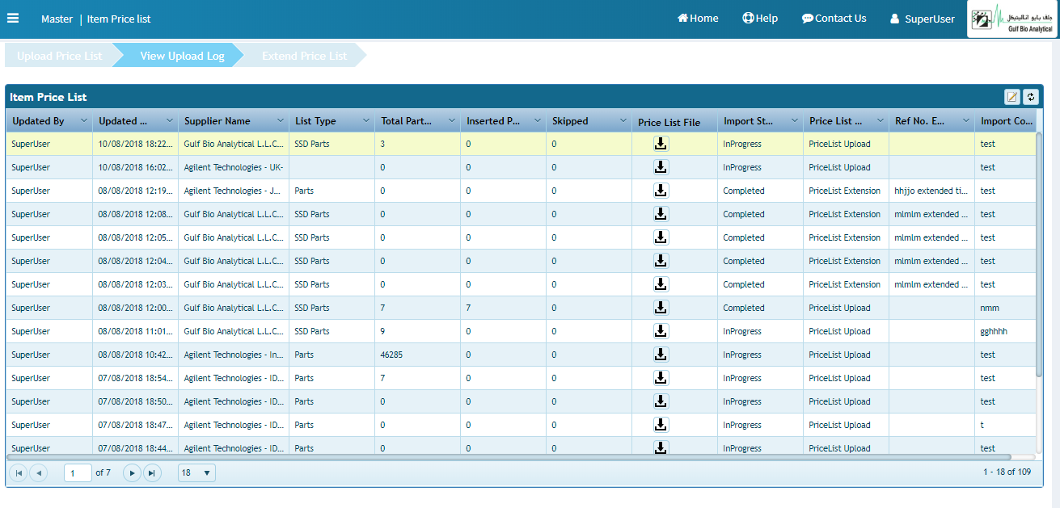Open Contact Us page
The height and width of the screenshot is (508, 1060).
(x=834, y=18)
